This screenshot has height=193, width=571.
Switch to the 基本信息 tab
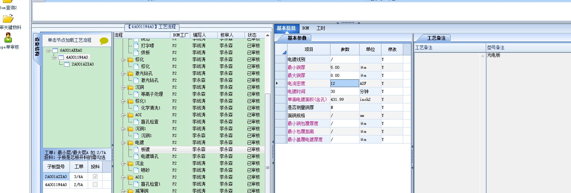tap(286, 28)
